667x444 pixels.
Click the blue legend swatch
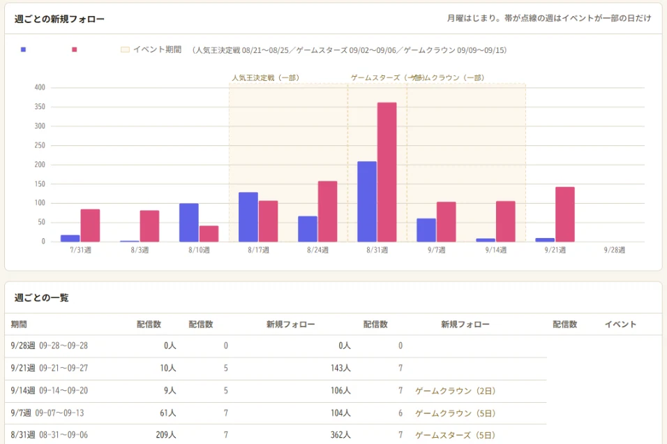tap(24, 50)
